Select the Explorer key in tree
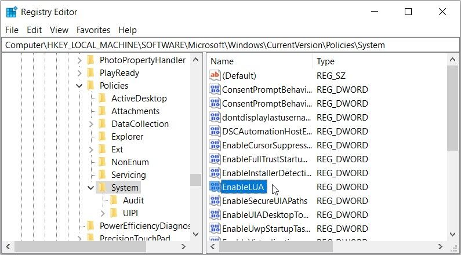The height and width of the screenshot is (255, 461). click(126, 137)
